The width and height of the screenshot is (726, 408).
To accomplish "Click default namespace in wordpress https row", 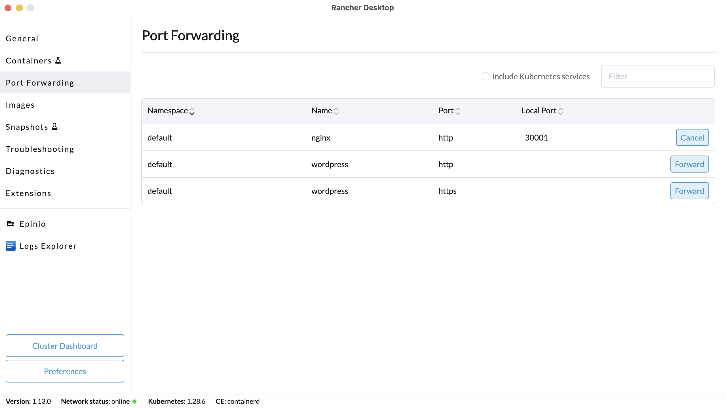I will 160,191.
